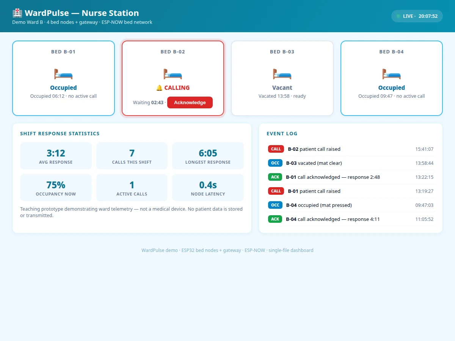Image resolution: width=455 pixels, height=341 pixels.
Task: Click the green ACK badge for B-01 response 2:48
Action: [275, 177]
